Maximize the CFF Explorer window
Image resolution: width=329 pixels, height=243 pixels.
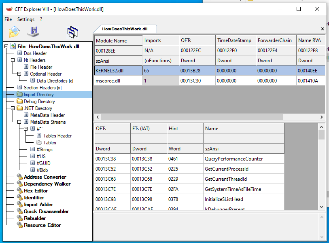click(x=299, y=9)
